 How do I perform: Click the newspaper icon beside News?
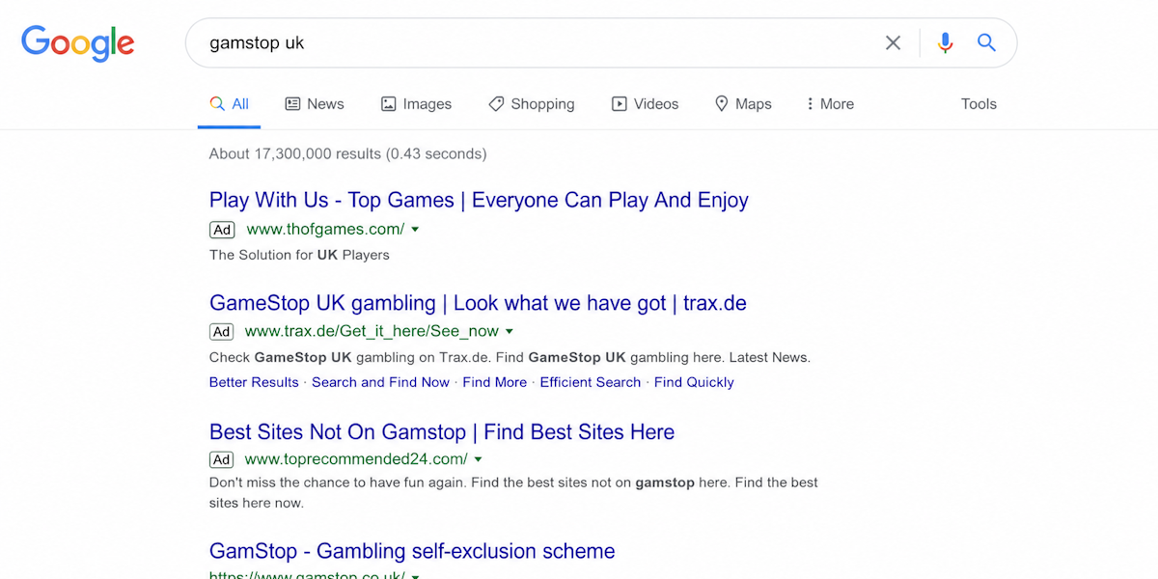pos(292,104)
